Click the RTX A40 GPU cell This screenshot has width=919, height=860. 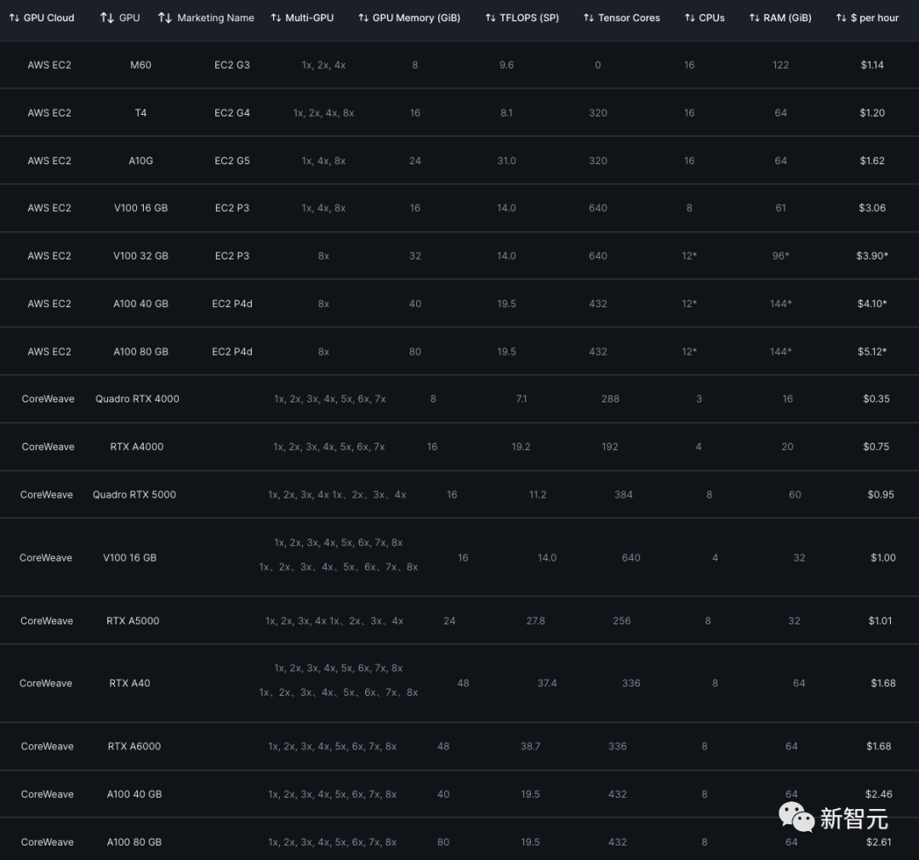(x=129, y=683)
